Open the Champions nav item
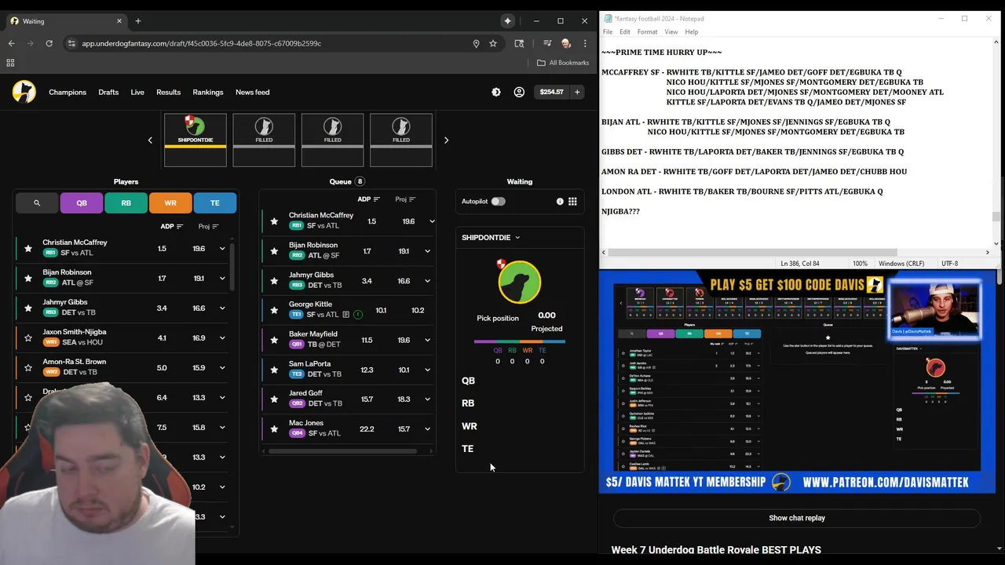 click(x=68, y=92)
